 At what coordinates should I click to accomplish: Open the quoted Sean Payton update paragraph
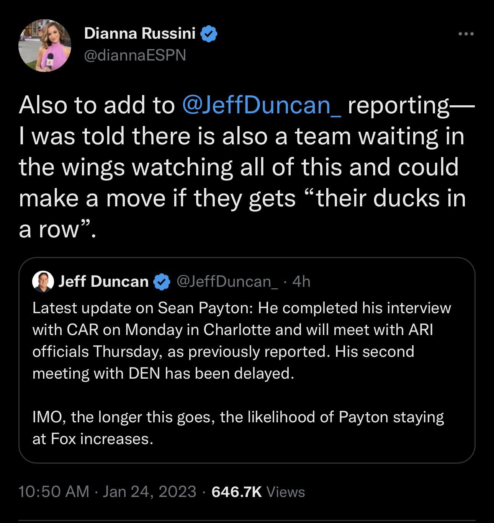pos(241,329)
